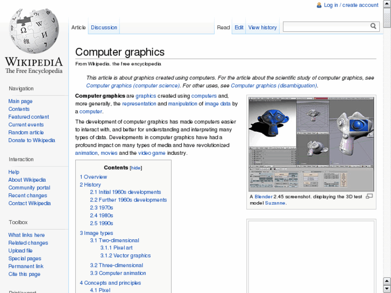Open Special pages link
This screenshot has height=293, width=391.
pyautogui.click(x=25, y=259)
